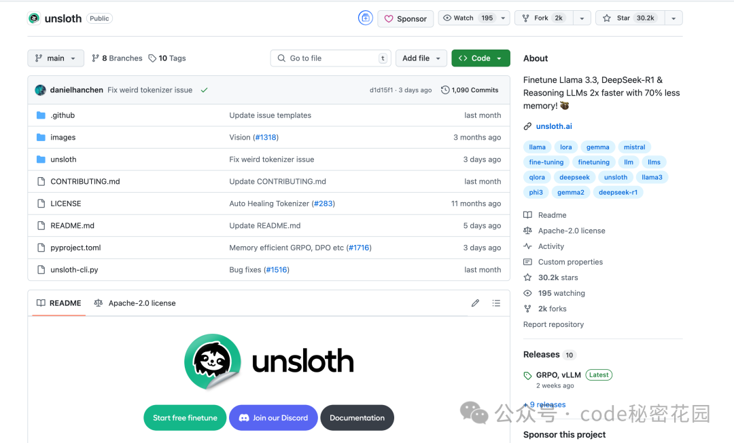Screen dimensions: 734x443
Task: Select the fine-tuning topic tag
Action: click(546, 162)
